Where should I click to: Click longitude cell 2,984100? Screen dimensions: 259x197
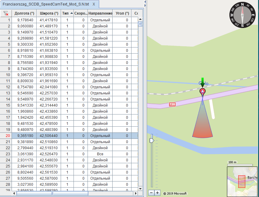pyautogui.click(x=24, y=167)
